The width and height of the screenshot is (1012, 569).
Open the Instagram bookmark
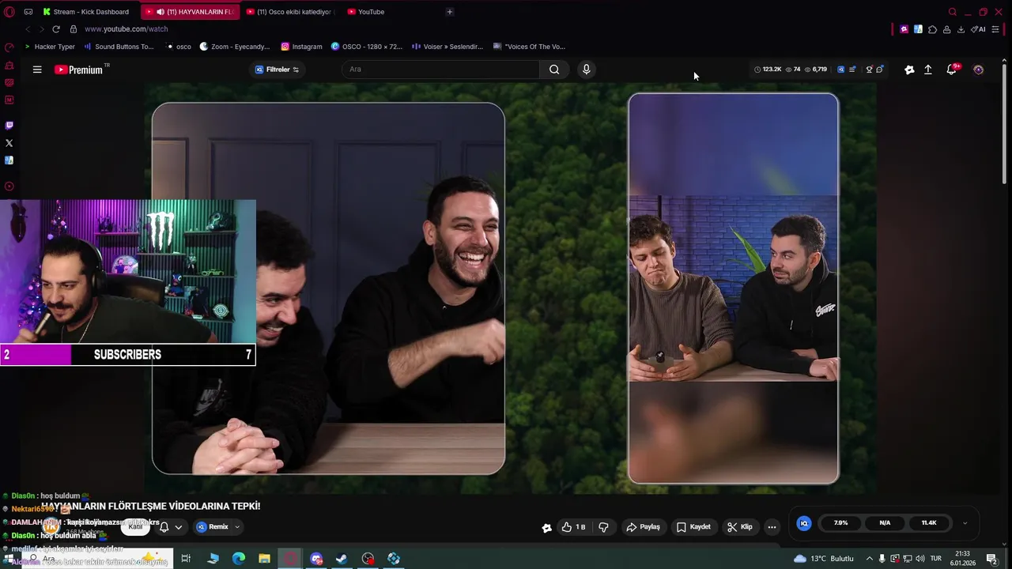[301, 47]
